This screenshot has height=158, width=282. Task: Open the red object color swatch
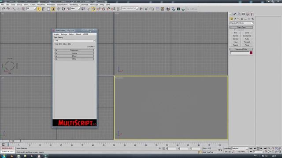click(251, 53)
